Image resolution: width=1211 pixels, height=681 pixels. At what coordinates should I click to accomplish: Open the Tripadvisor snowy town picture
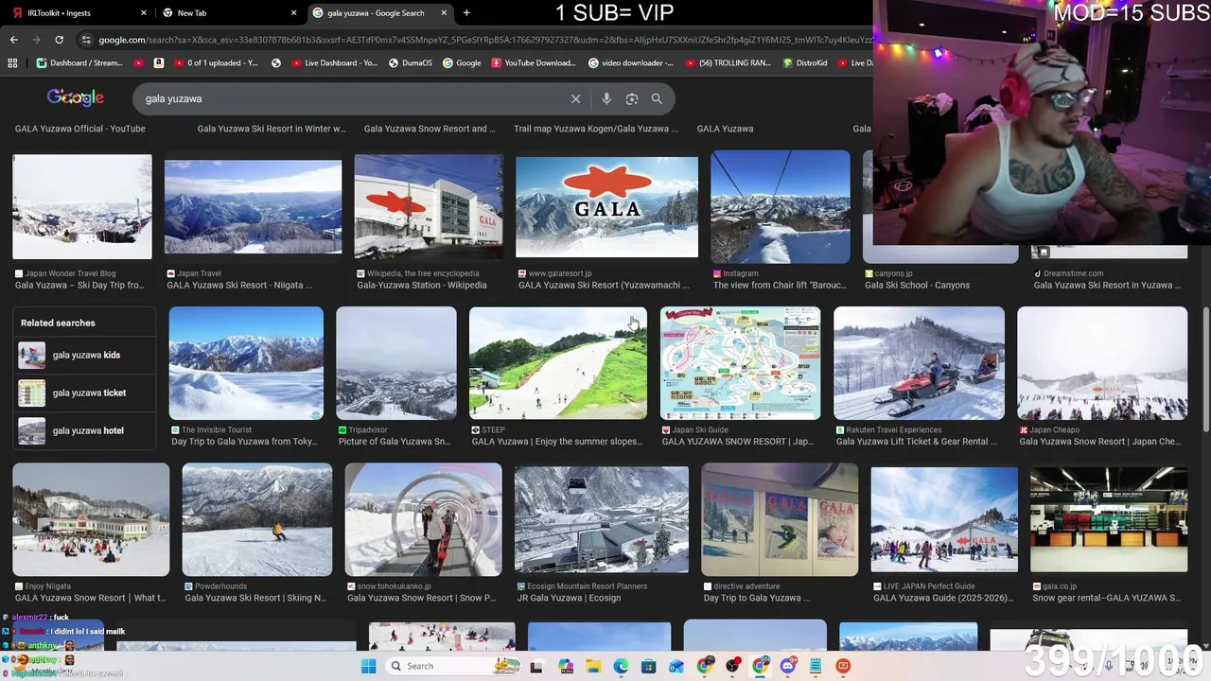click(396, 362)
